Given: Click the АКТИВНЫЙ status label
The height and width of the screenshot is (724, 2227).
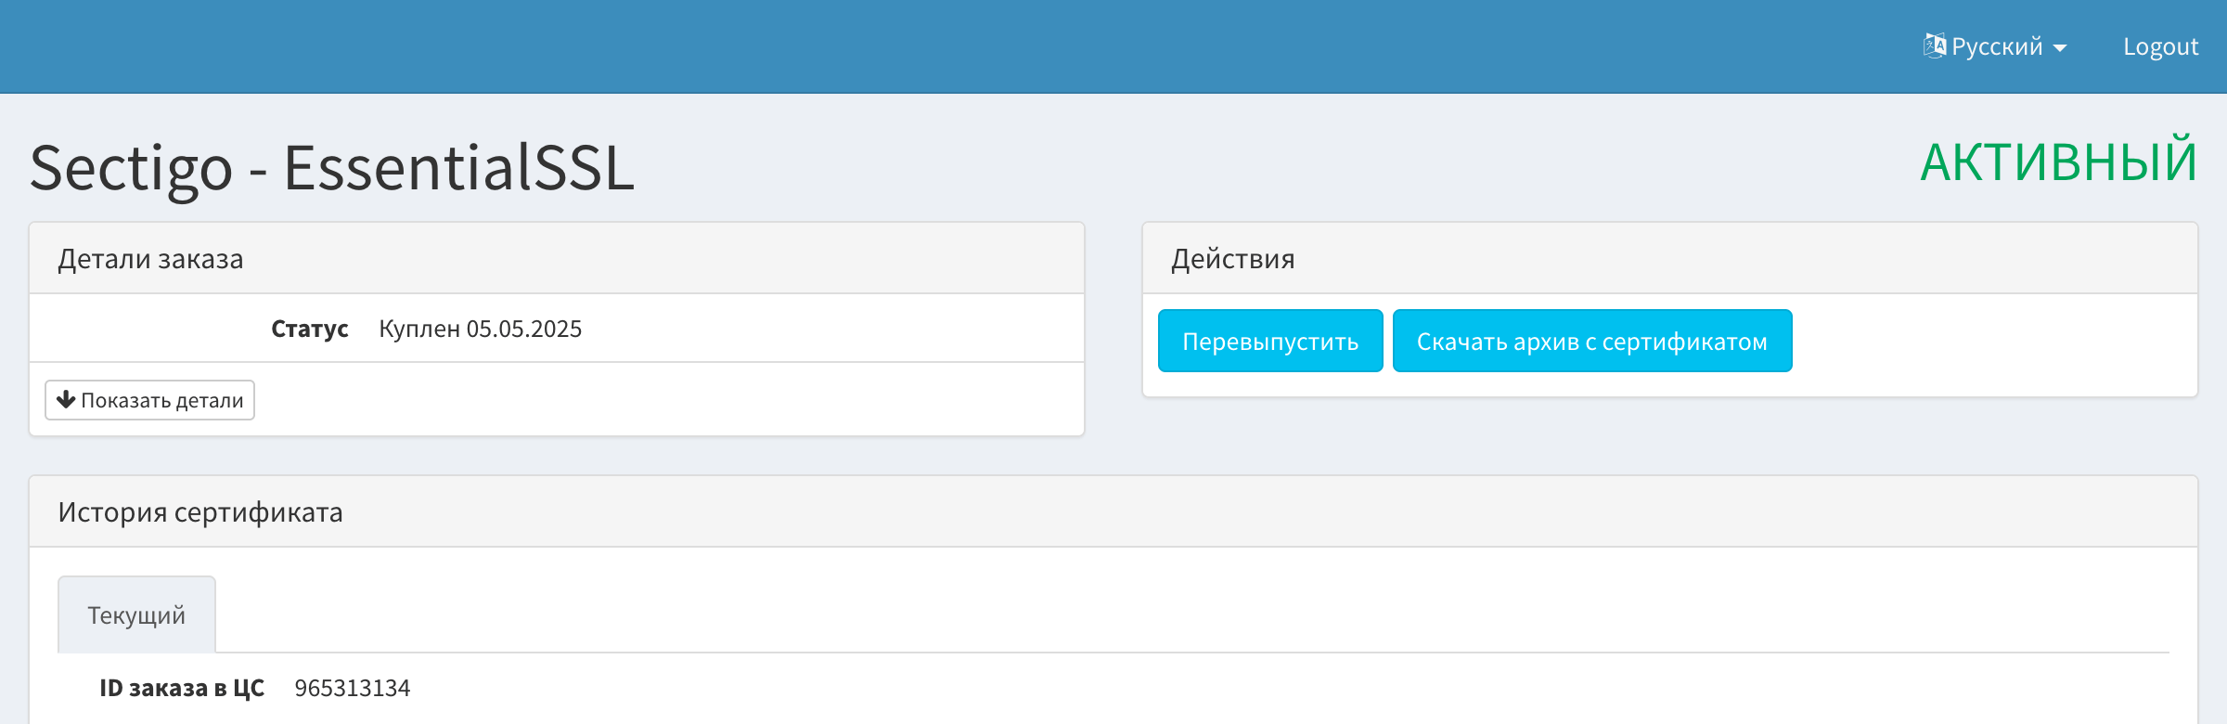Looking at the screenshot, I should click(x=2059, y=161).
